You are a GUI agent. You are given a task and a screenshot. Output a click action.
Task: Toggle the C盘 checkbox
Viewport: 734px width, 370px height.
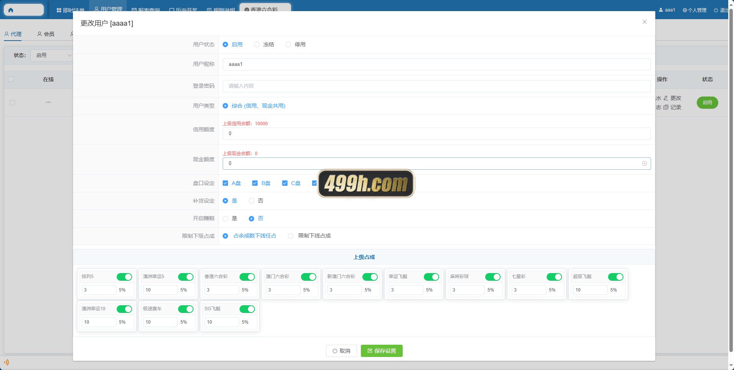click(285, 183)
